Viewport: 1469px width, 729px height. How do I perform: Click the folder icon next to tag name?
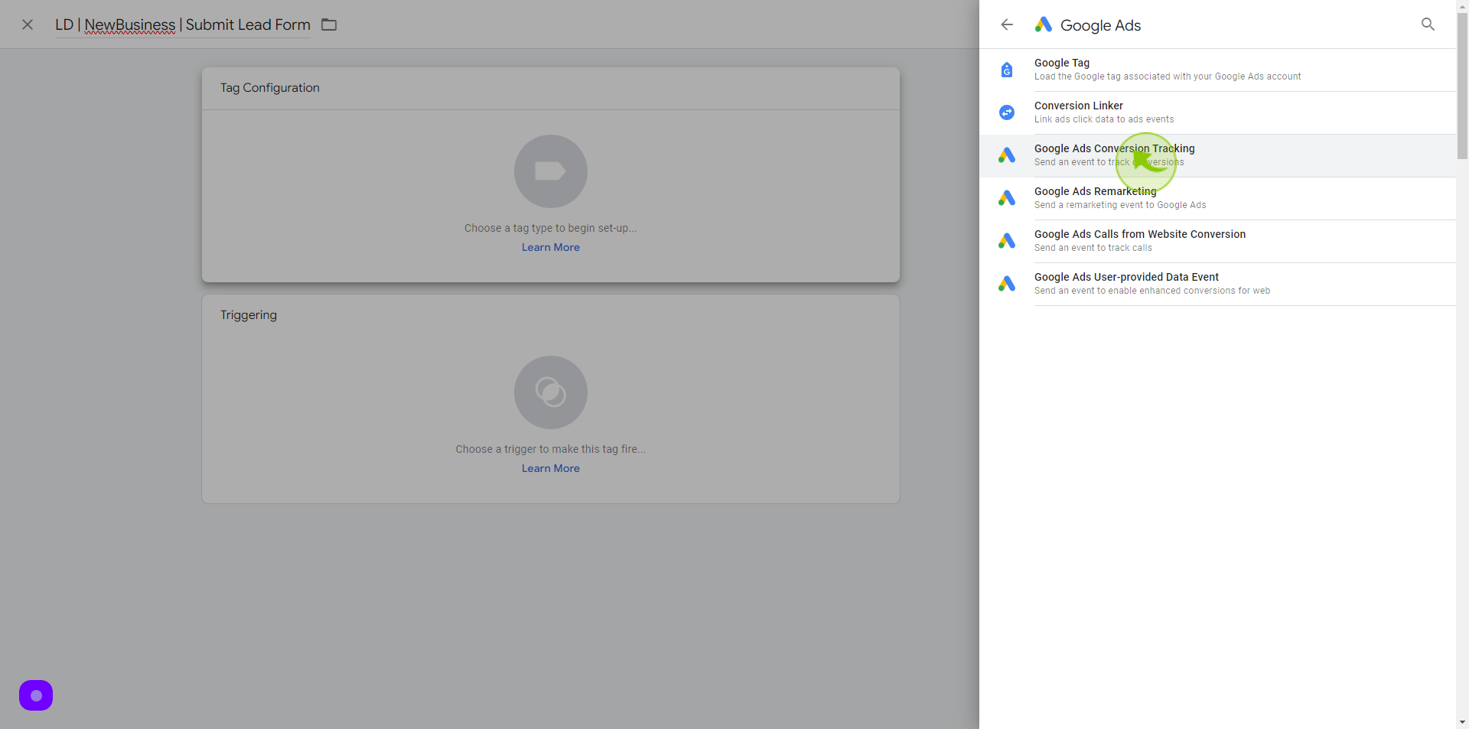[x=329, y=24]
